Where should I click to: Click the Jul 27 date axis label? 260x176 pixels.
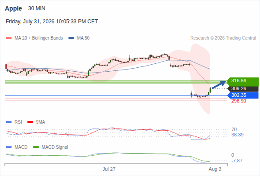109,169
